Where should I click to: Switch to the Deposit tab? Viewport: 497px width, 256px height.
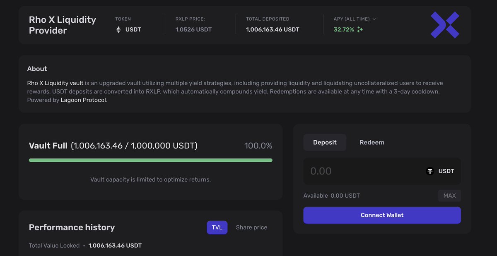pos(325,142)
